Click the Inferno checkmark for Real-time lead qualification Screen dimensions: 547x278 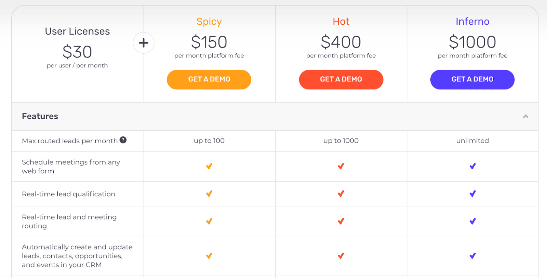(472, 194)
